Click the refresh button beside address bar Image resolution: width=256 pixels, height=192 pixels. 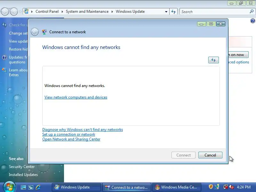click(x=173, y=12)
